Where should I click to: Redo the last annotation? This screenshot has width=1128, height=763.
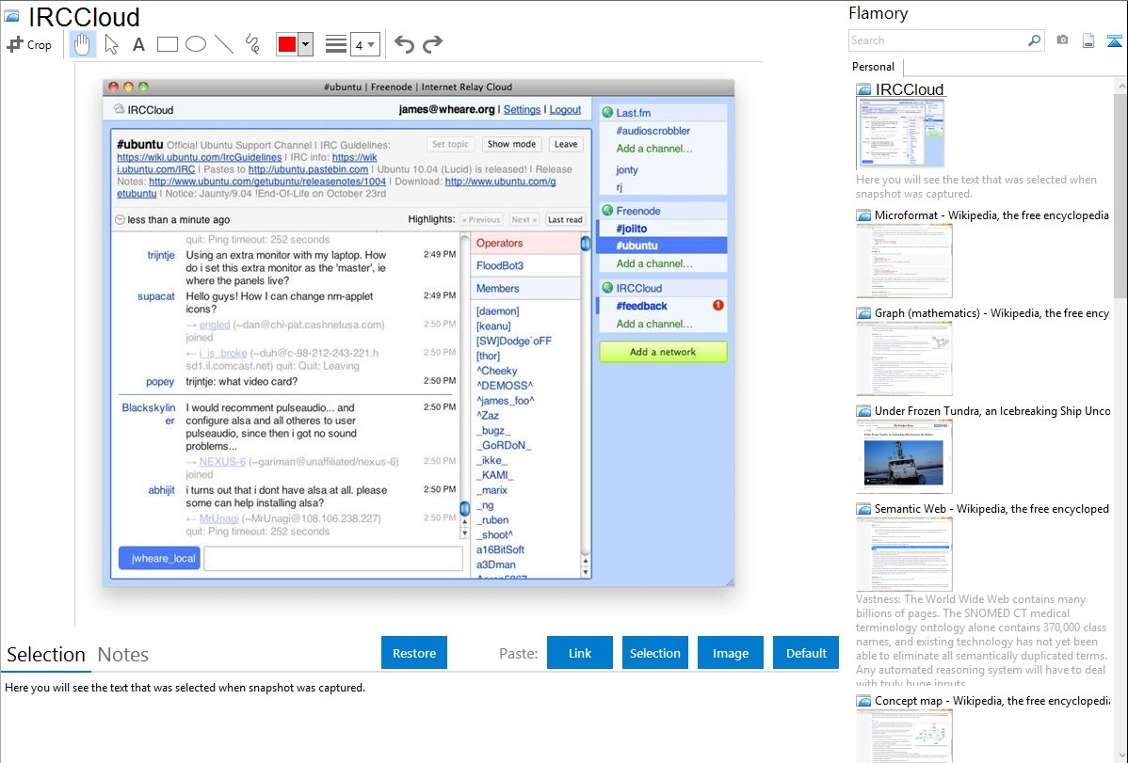click(x=432, y=44)
